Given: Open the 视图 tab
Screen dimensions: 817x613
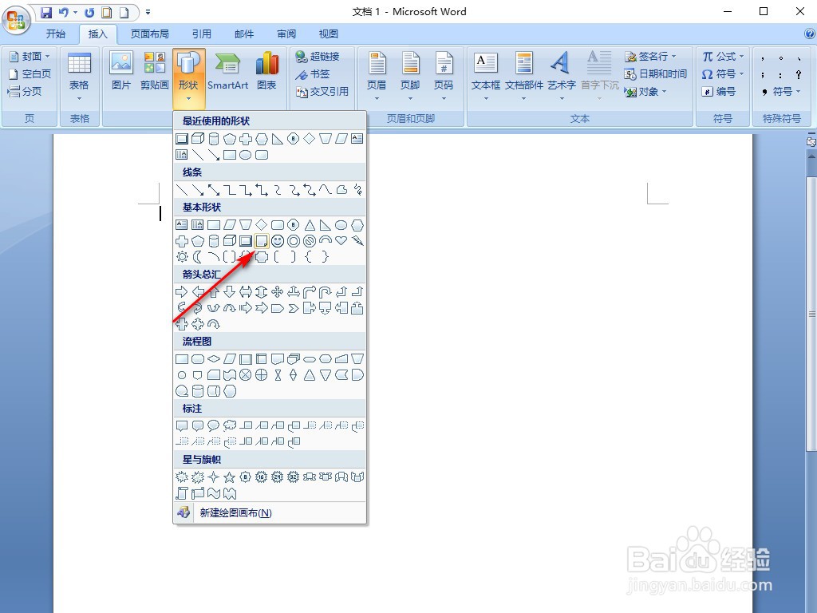Looking at the screenshot, I should pos(328,34).
